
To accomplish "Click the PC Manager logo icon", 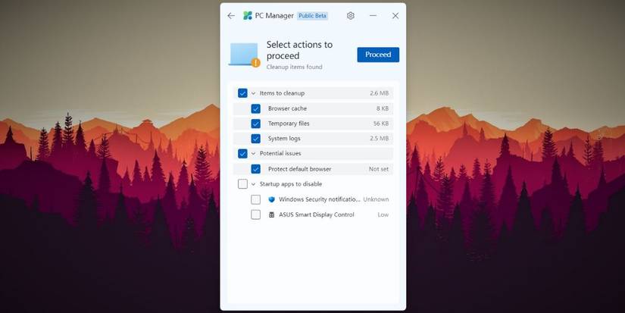I will point(248,16).
